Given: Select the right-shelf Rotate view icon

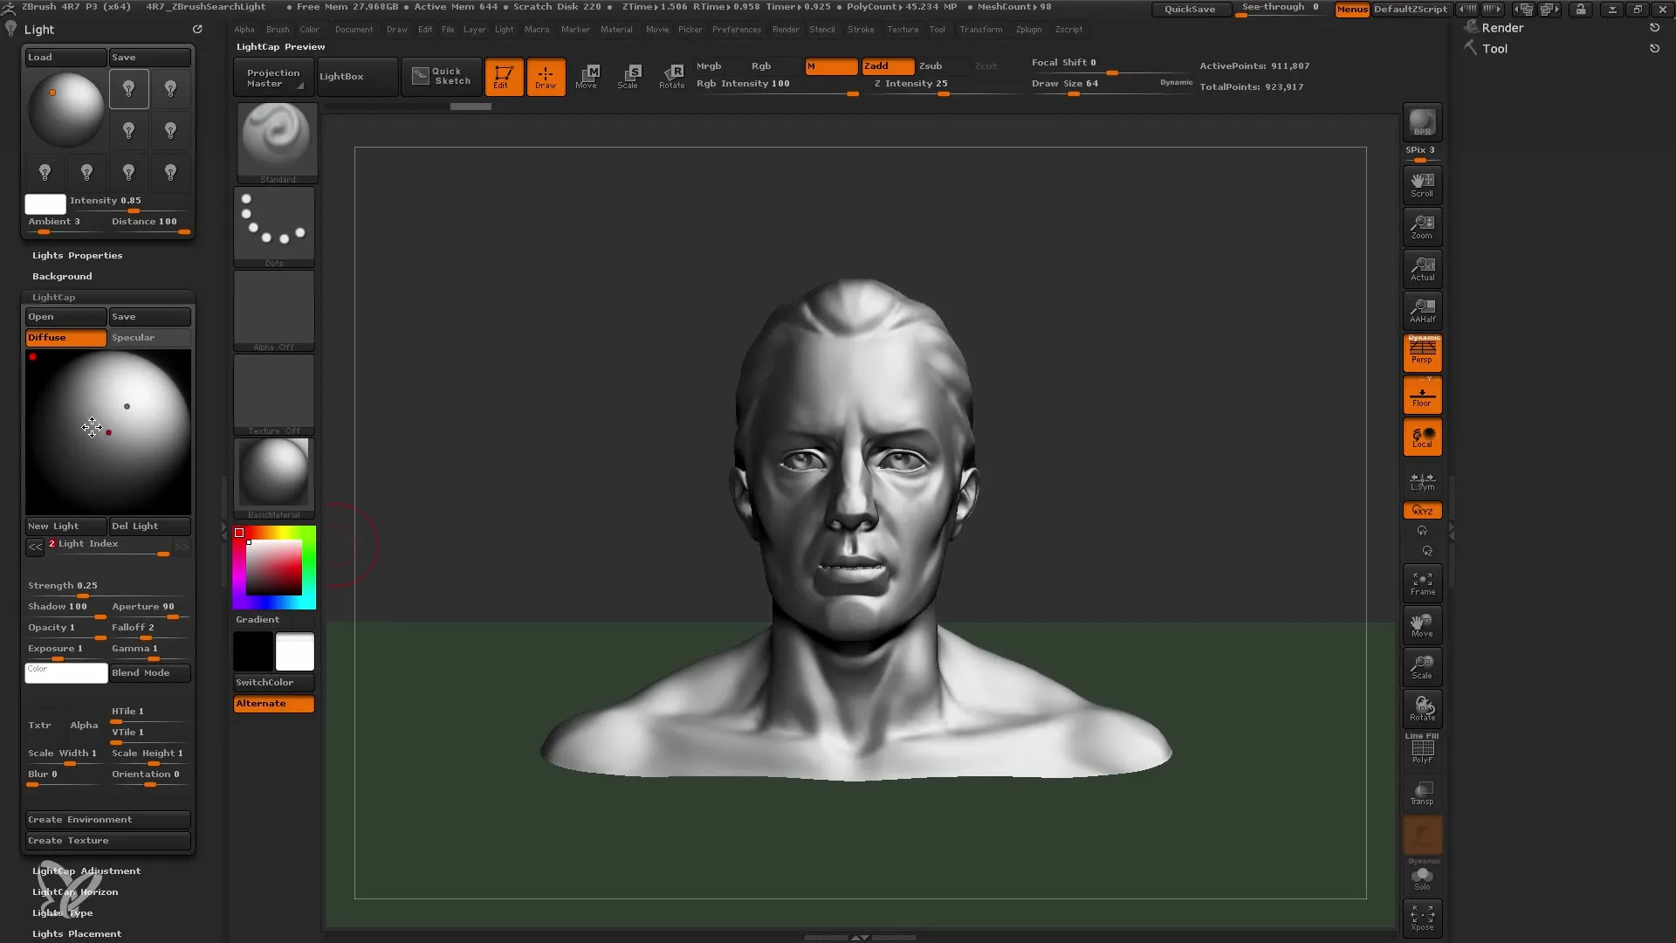Looking at the screenshot, I should 1422,709.
